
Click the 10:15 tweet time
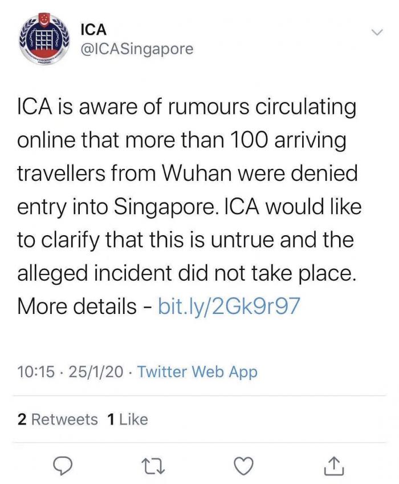(36, 372)
